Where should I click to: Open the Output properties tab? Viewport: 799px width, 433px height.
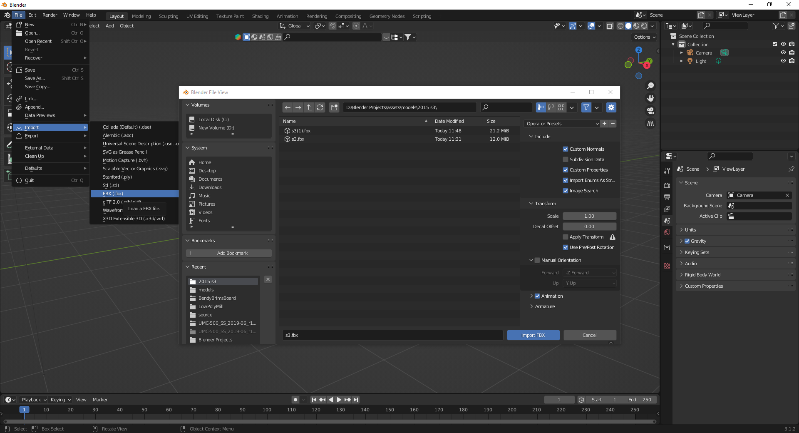click(x=667, y=197)
